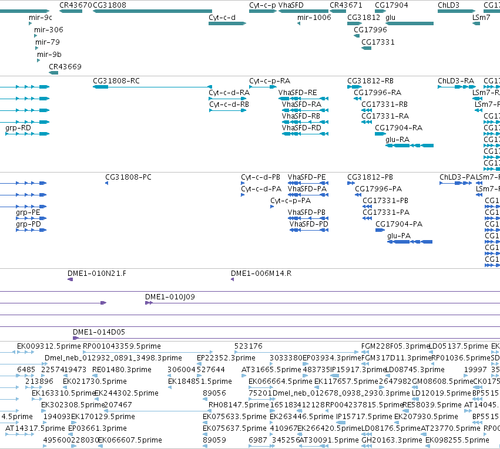Select the CG17331 gene label
Image resolution: width=500 pixels, height=449 pixels.
(378, 42)
